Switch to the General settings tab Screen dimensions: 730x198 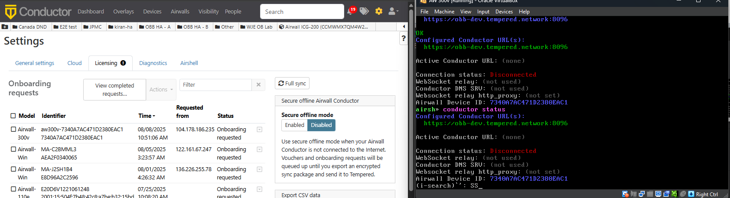point(35,63)
